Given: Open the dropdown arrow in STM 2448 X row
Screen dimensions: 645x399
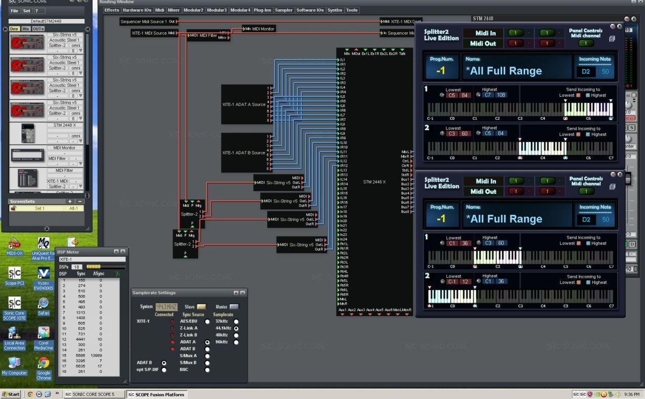Looking at the screenshot, I should tap(80, 141).
